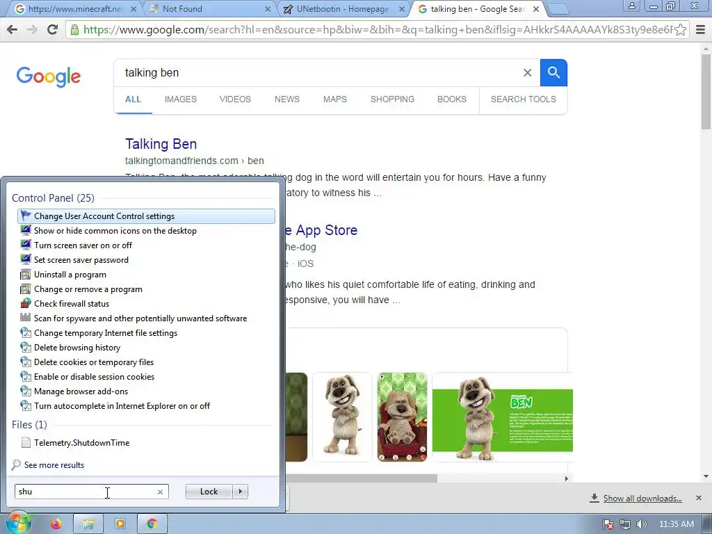Open the App Store result link
The height and width of the screenshot is (534, 712).
321,230
